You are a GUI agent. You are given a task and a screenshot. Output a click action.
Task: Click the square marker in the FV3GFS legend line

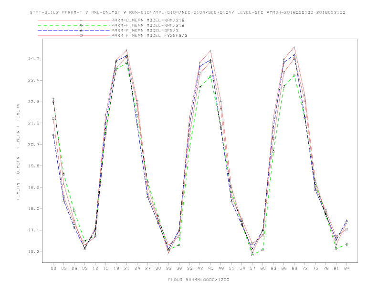(81, 35)
